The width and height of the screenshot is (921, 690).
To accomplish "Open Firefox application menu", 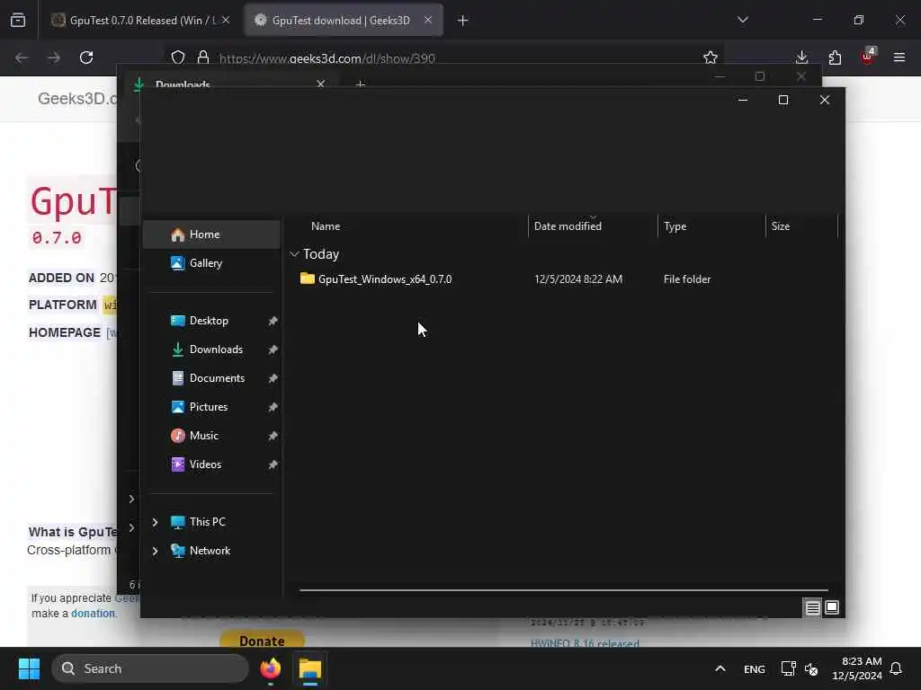I will pos(899,57).
